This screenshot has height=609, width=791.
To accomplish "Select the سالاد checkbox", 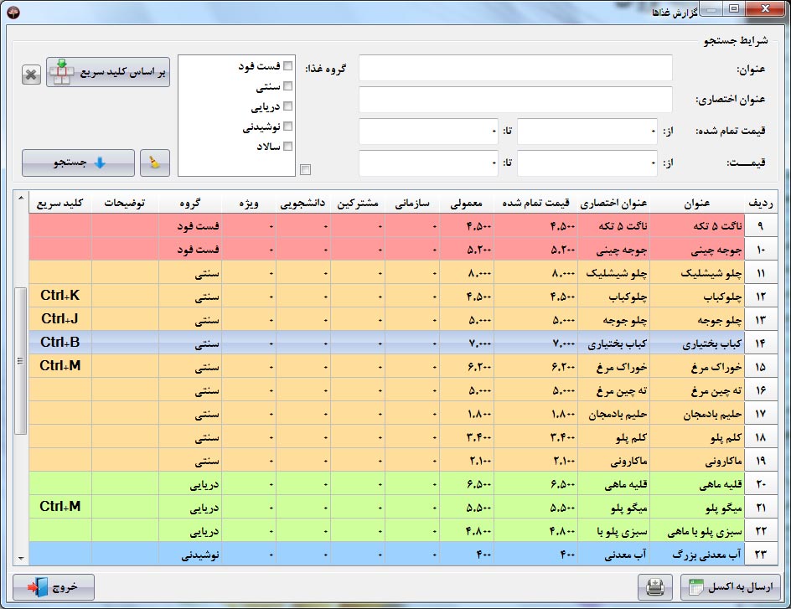I will (x=288, y=147).
